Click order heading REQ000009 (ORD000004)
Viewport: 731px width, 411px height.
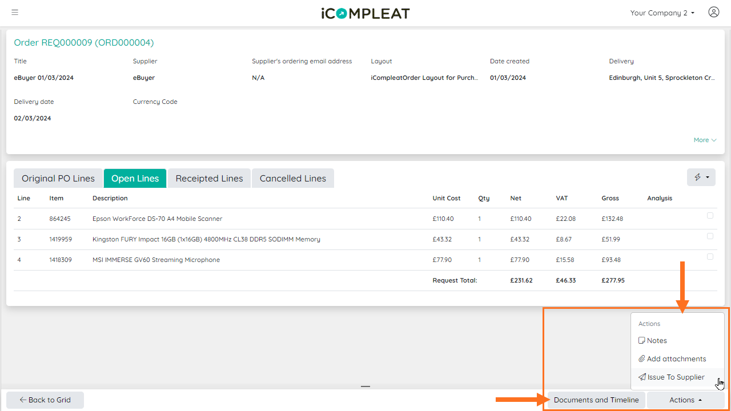pos(84,43)
